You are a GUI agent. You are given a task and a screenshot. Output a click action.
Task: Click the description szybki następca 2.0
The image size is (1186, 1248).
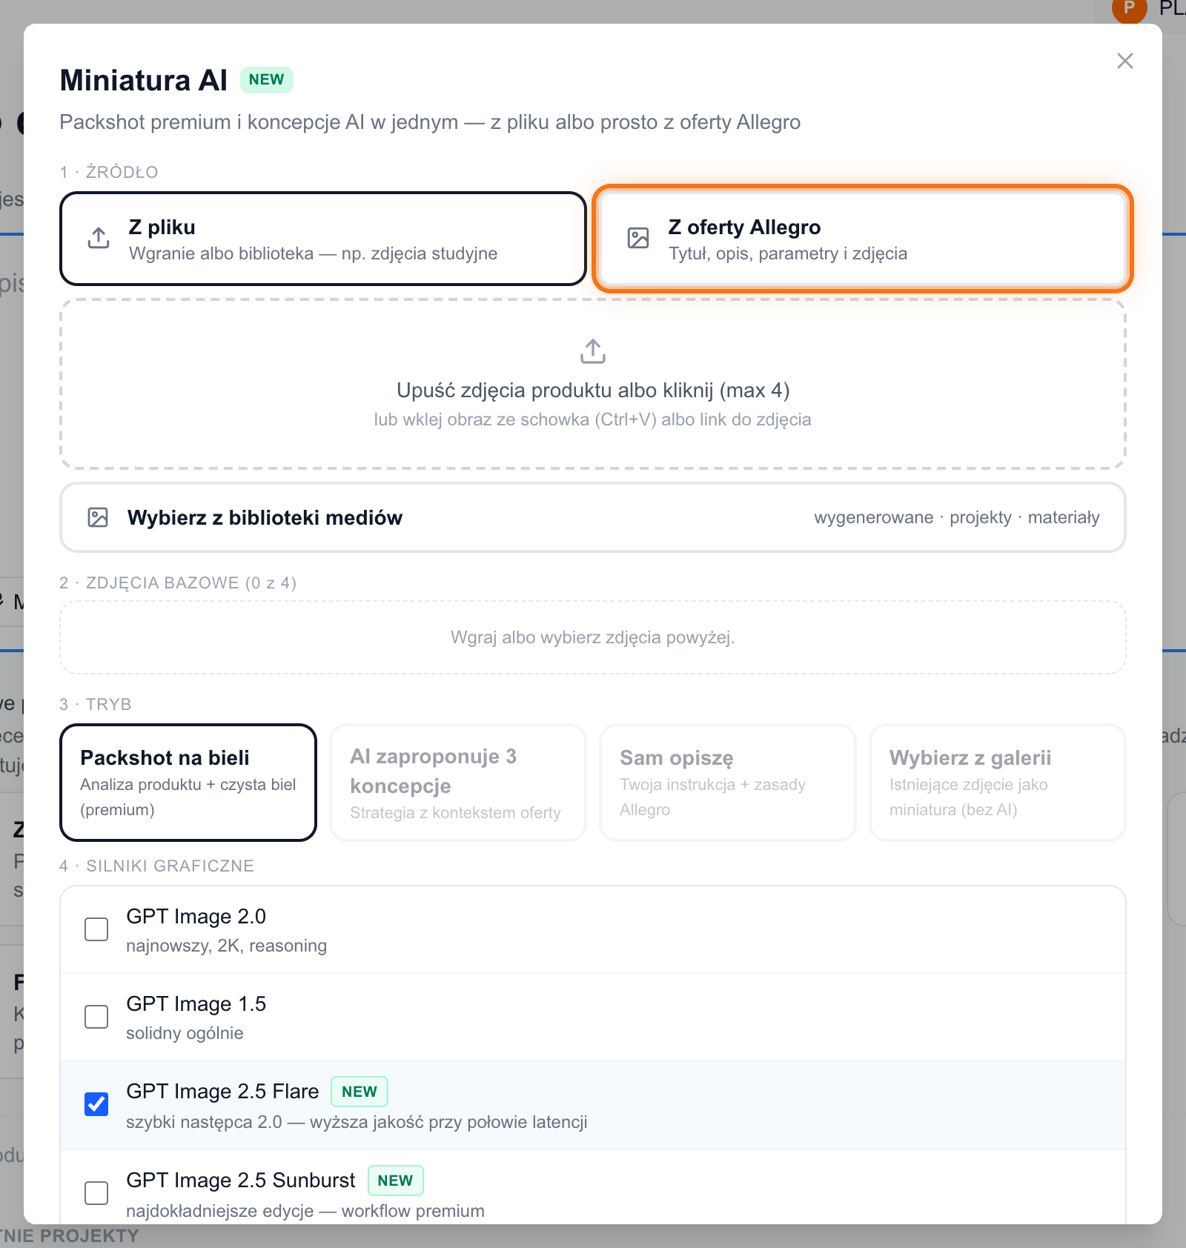(x=357, y=1122)
